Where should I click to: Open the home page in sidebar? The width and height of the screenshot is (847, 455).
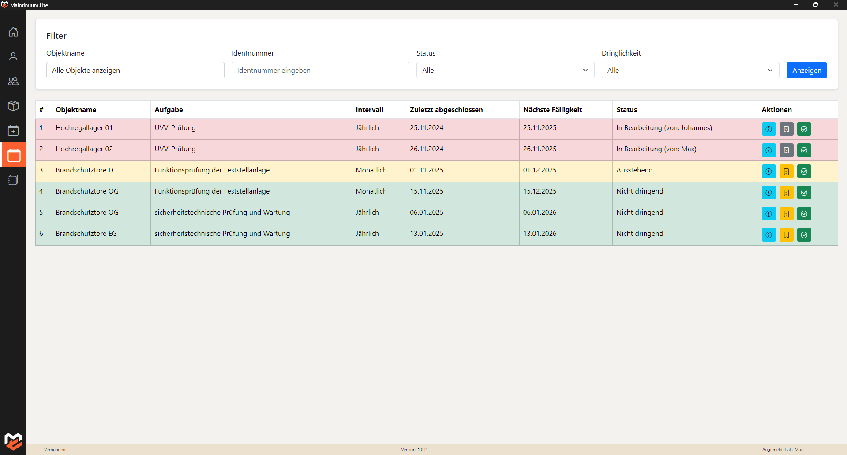(x=13, y=32)
